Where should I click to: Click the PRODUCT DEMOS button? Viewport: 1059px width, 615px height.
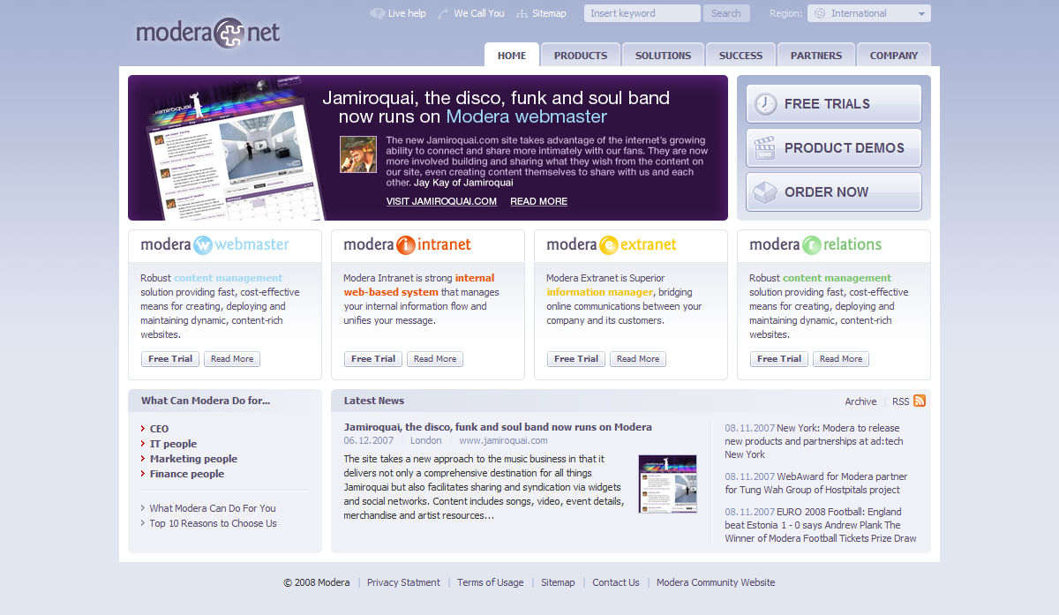coord(834,148)
